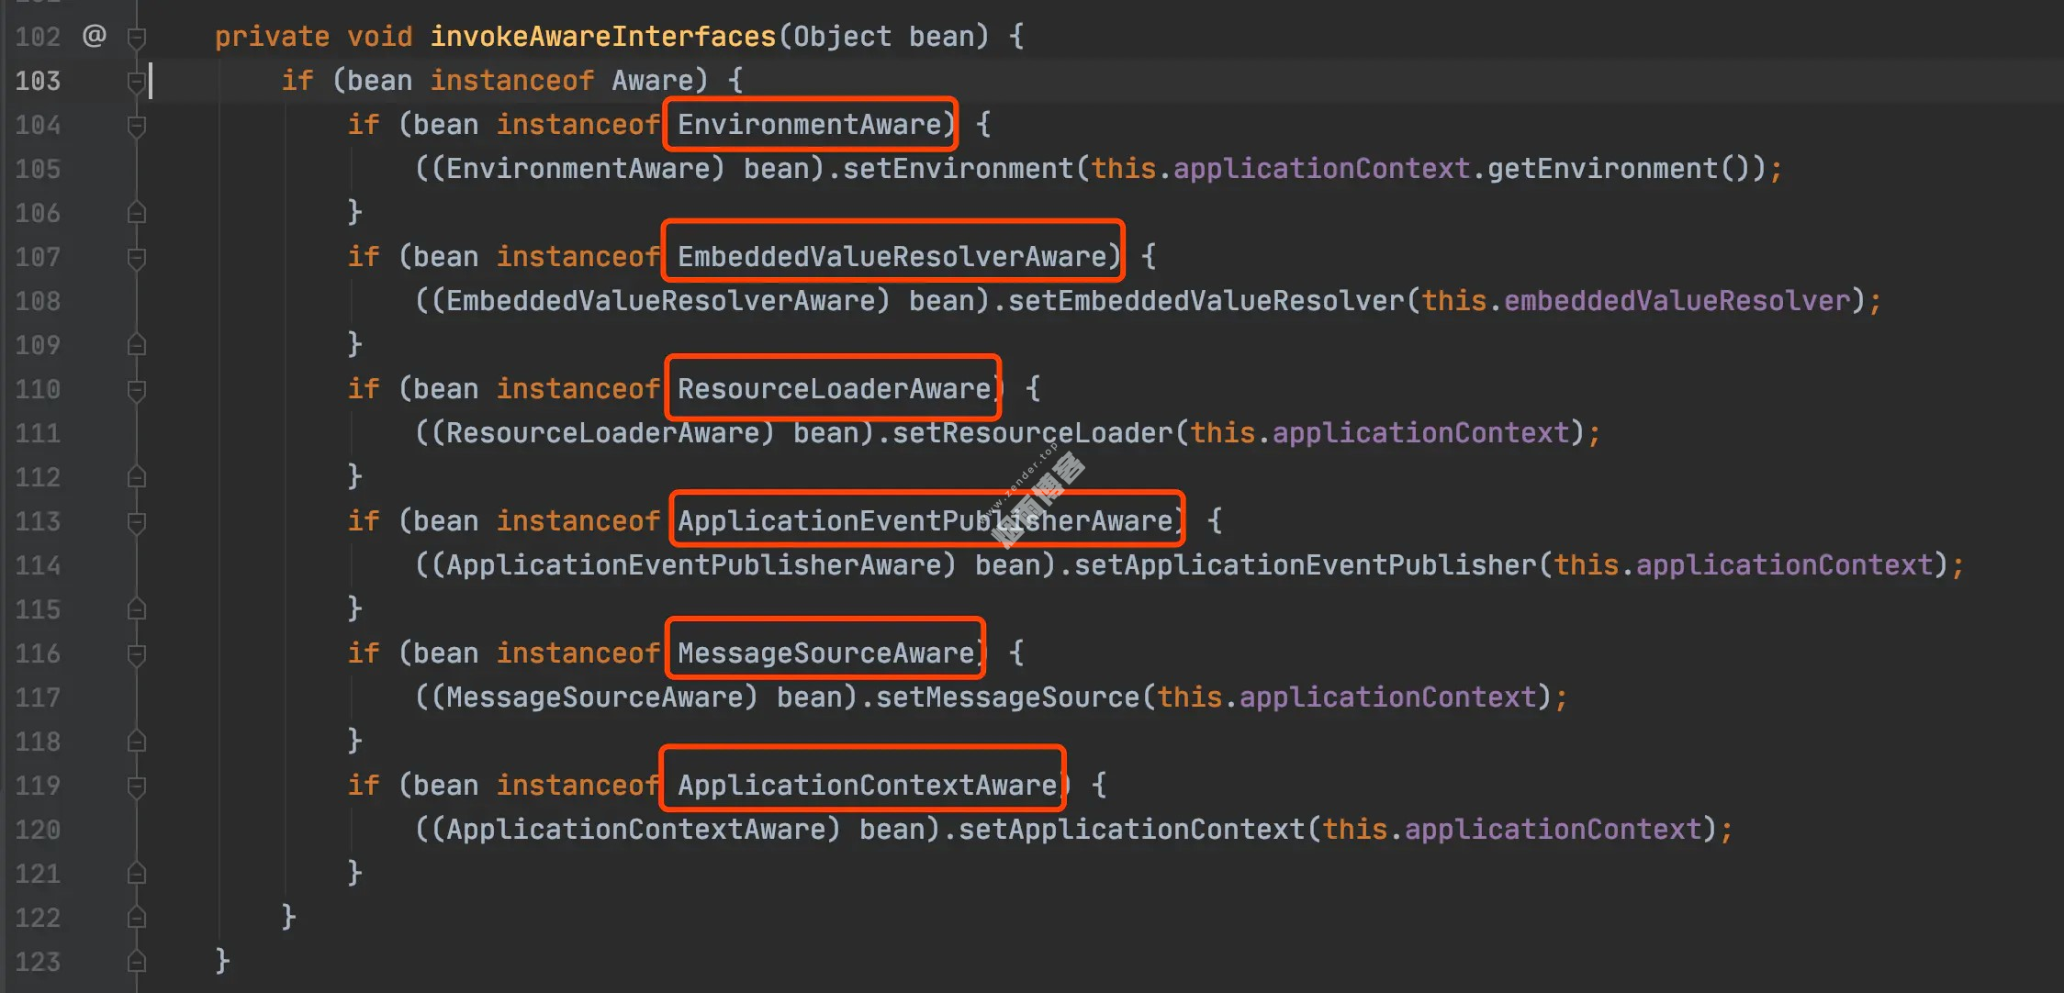This screenshot has height=993, width=2064.
Task: Collapse the Aware if-block fold at line 103
Action: 137,82
